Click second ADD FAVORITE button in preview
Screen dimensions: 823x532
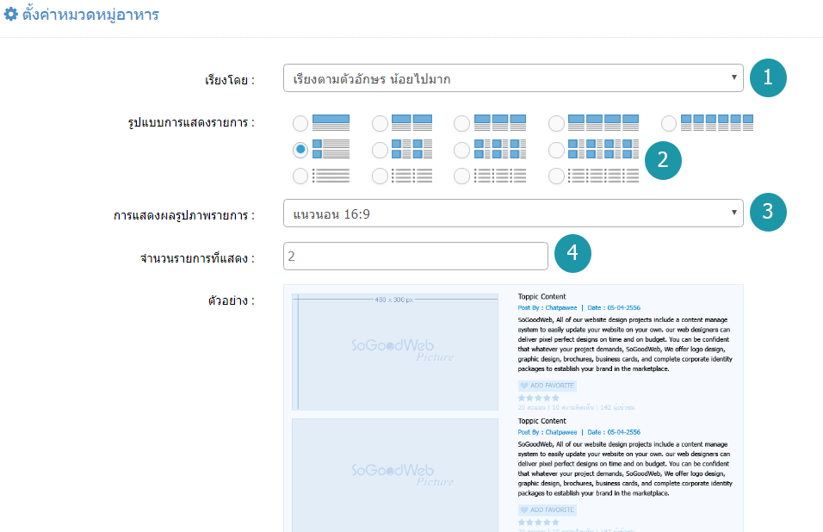pos(547,510)
